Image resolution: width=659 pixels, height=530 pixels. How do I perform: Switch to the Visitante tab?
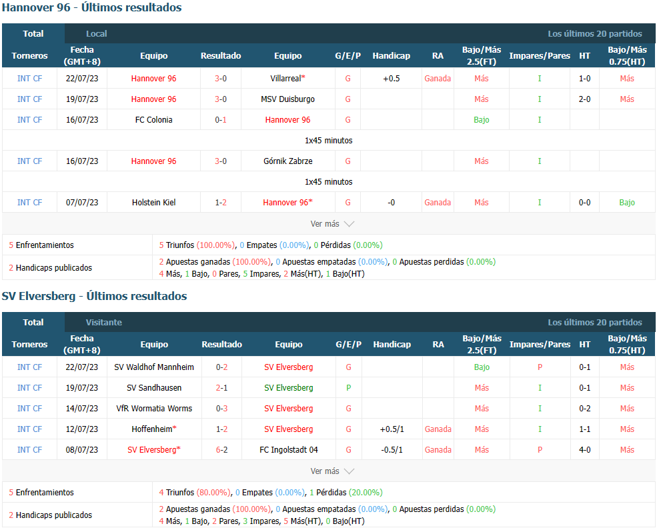(104, 322)
